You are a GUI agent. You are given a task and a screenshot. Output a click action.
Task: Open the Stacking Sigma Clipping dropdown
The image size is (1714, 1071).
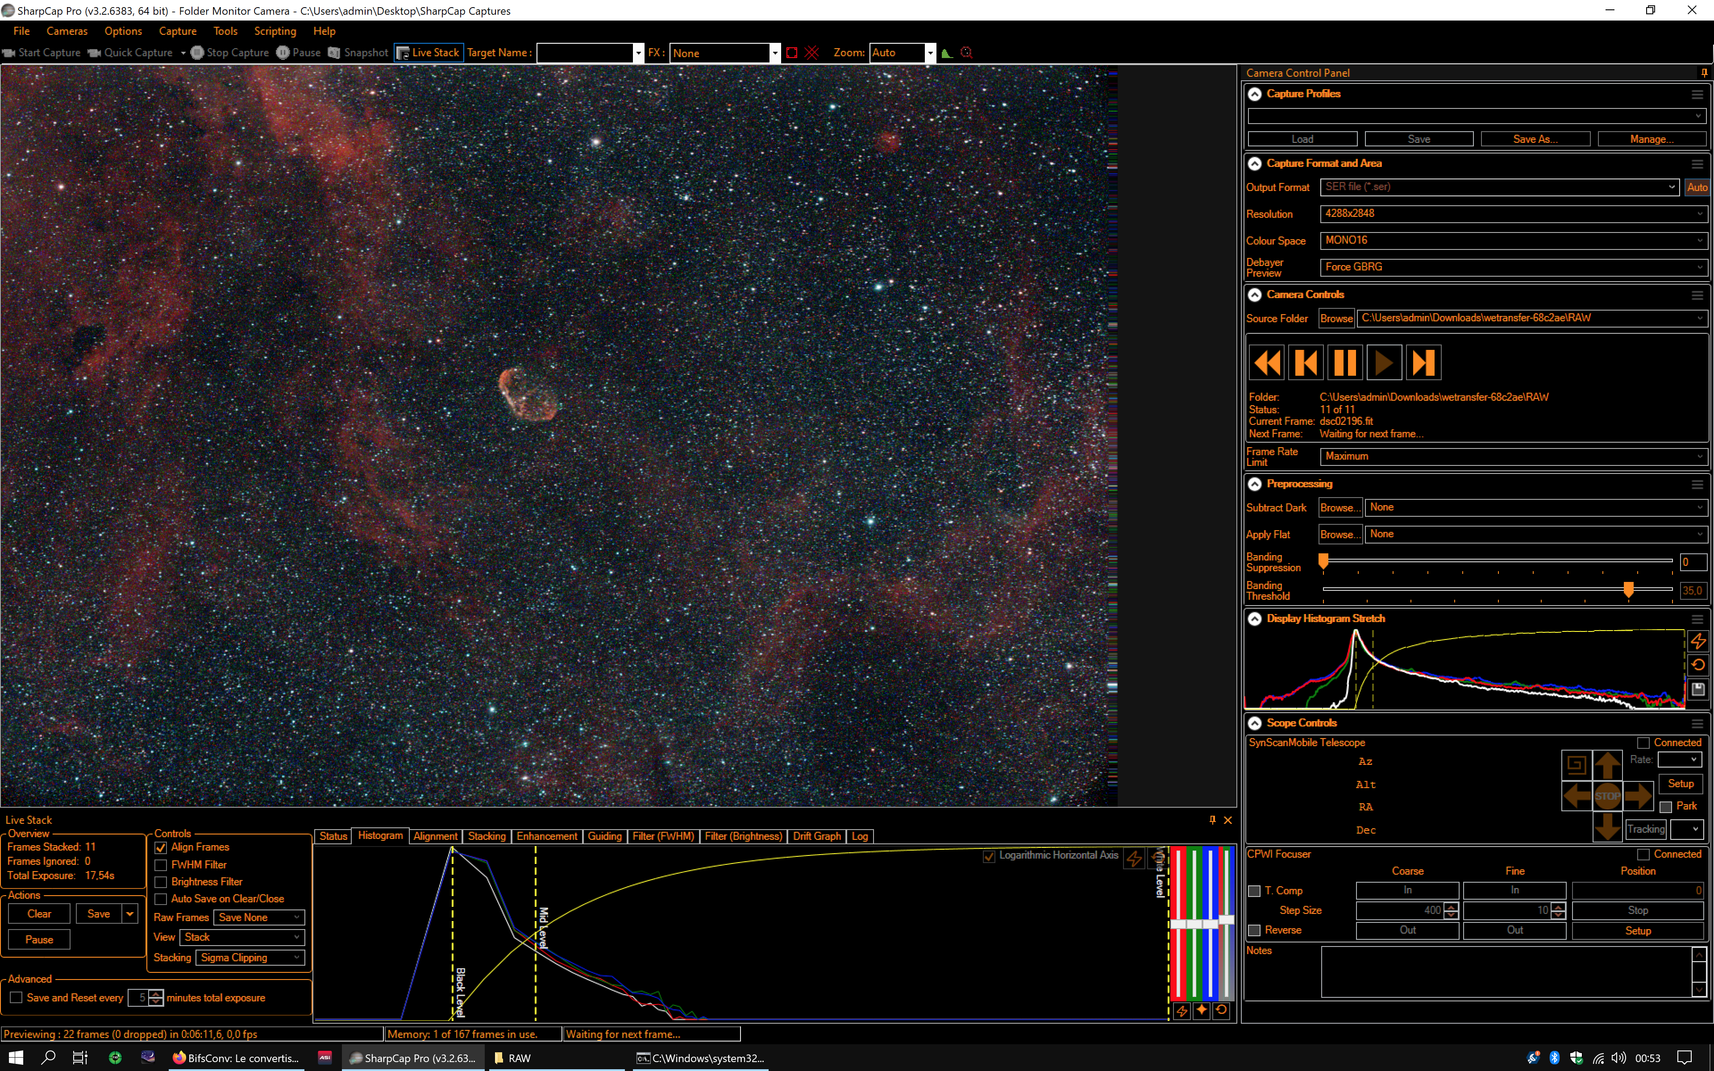point(250,958)
